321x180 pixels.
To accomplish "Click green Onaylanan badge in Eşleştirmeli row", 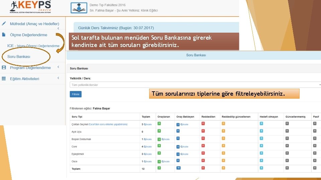I will click(x=159, y=153).
